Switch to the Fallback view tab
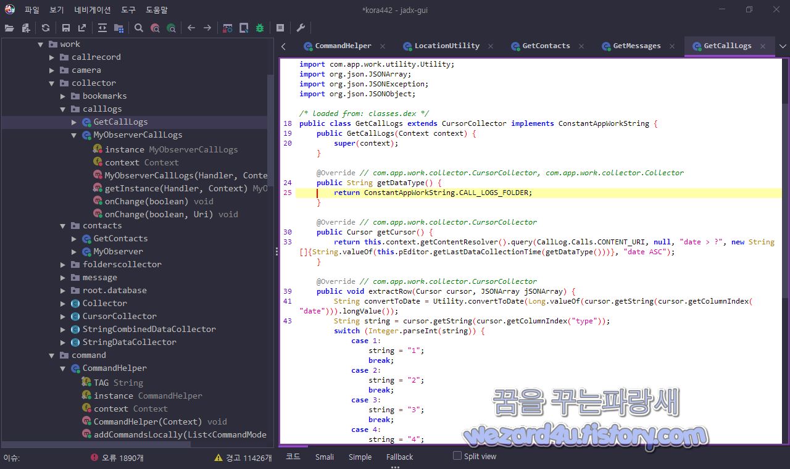This screenshot has width=790, height=469. (x=400, y=457)
